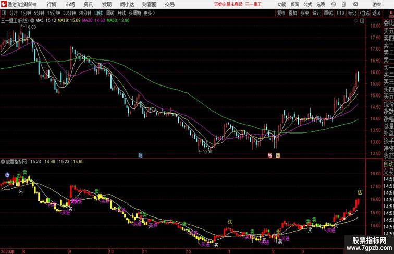This screenshot has height=254, width=394.
Task: Switch to the 30分钟 period
Action: pos(69,13)
